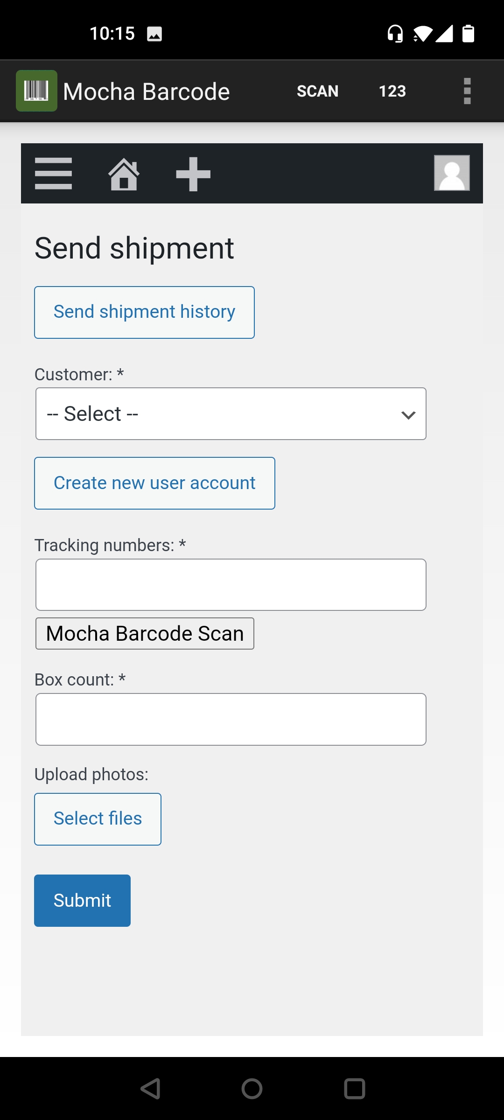Screen dimensions: 504x1120
Task: Focus the Tracking numbers input field
Action: click(231, 585)
